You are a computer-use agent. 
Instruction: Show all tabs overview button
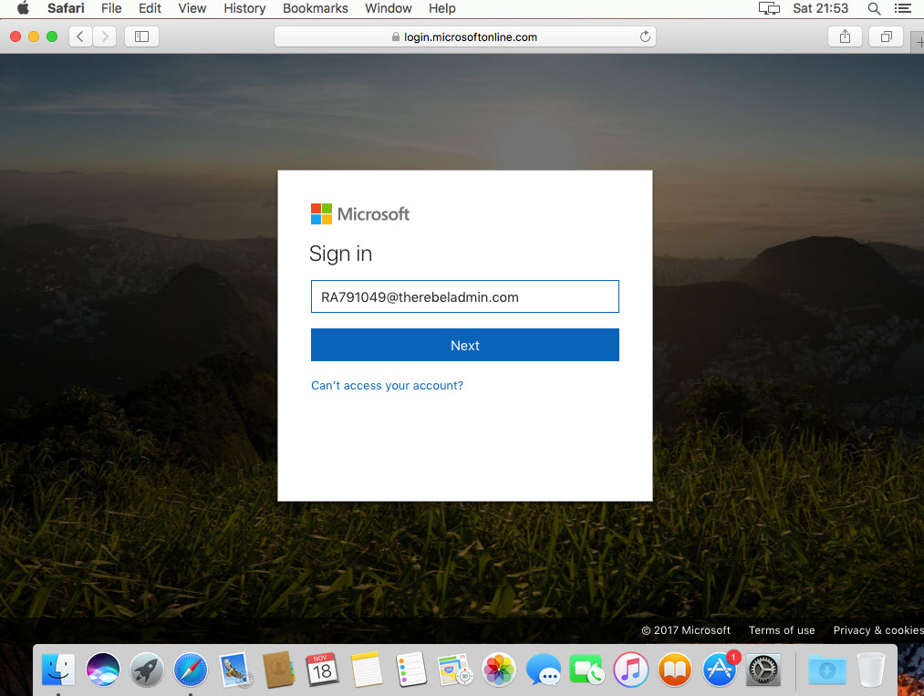(886, 36)
